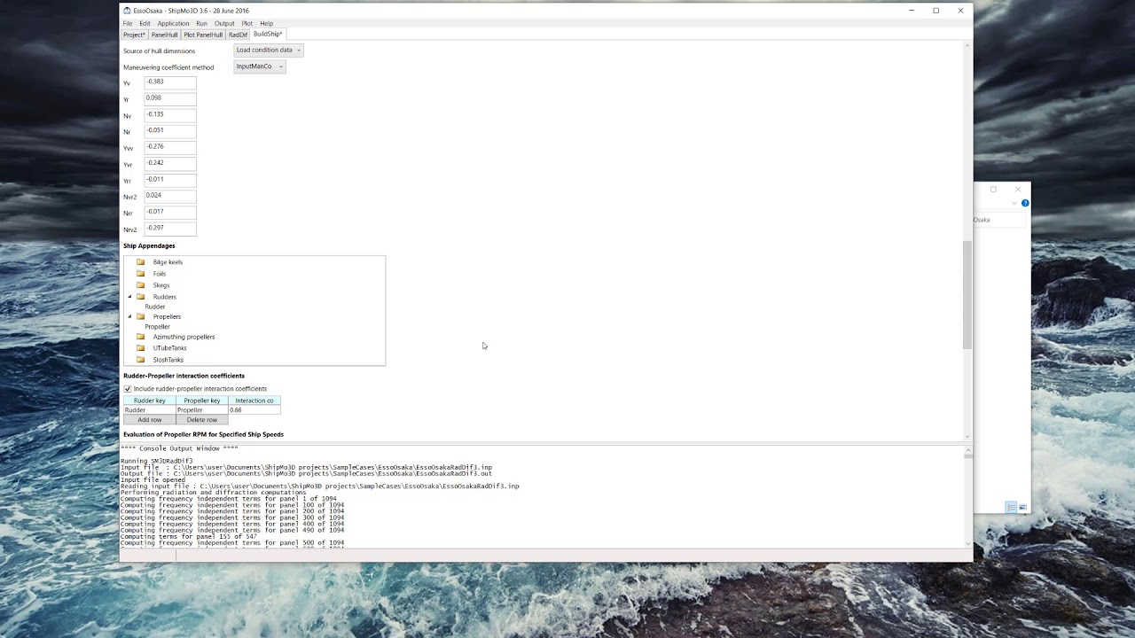Click the Add row button
Image resolution: width=1135 pixels, height=638 pixels.
(150, 420)
